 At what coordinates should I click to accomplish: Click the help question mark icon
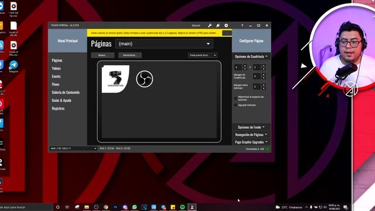242,25
